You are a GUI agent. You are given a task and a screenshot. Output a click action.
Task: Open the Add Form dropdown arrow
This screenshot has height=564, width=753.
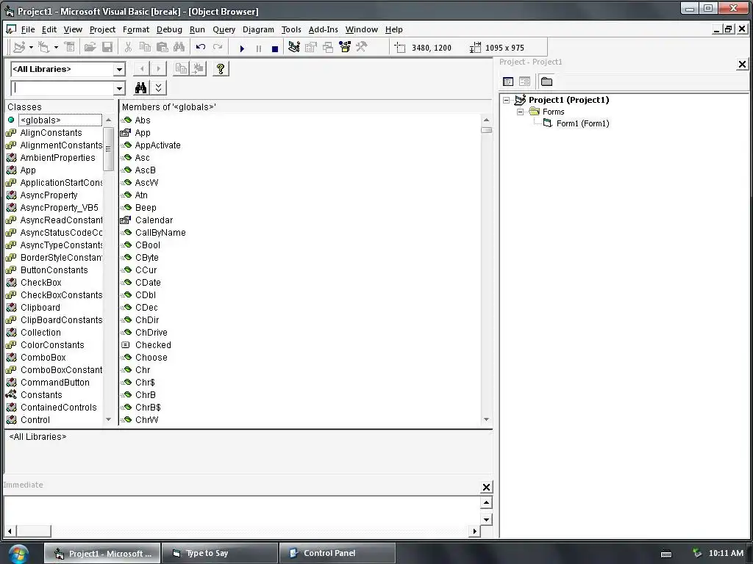pos(56,47)
